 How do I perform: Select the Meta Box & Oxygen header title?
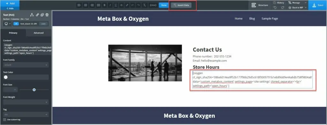click(123, 19)
